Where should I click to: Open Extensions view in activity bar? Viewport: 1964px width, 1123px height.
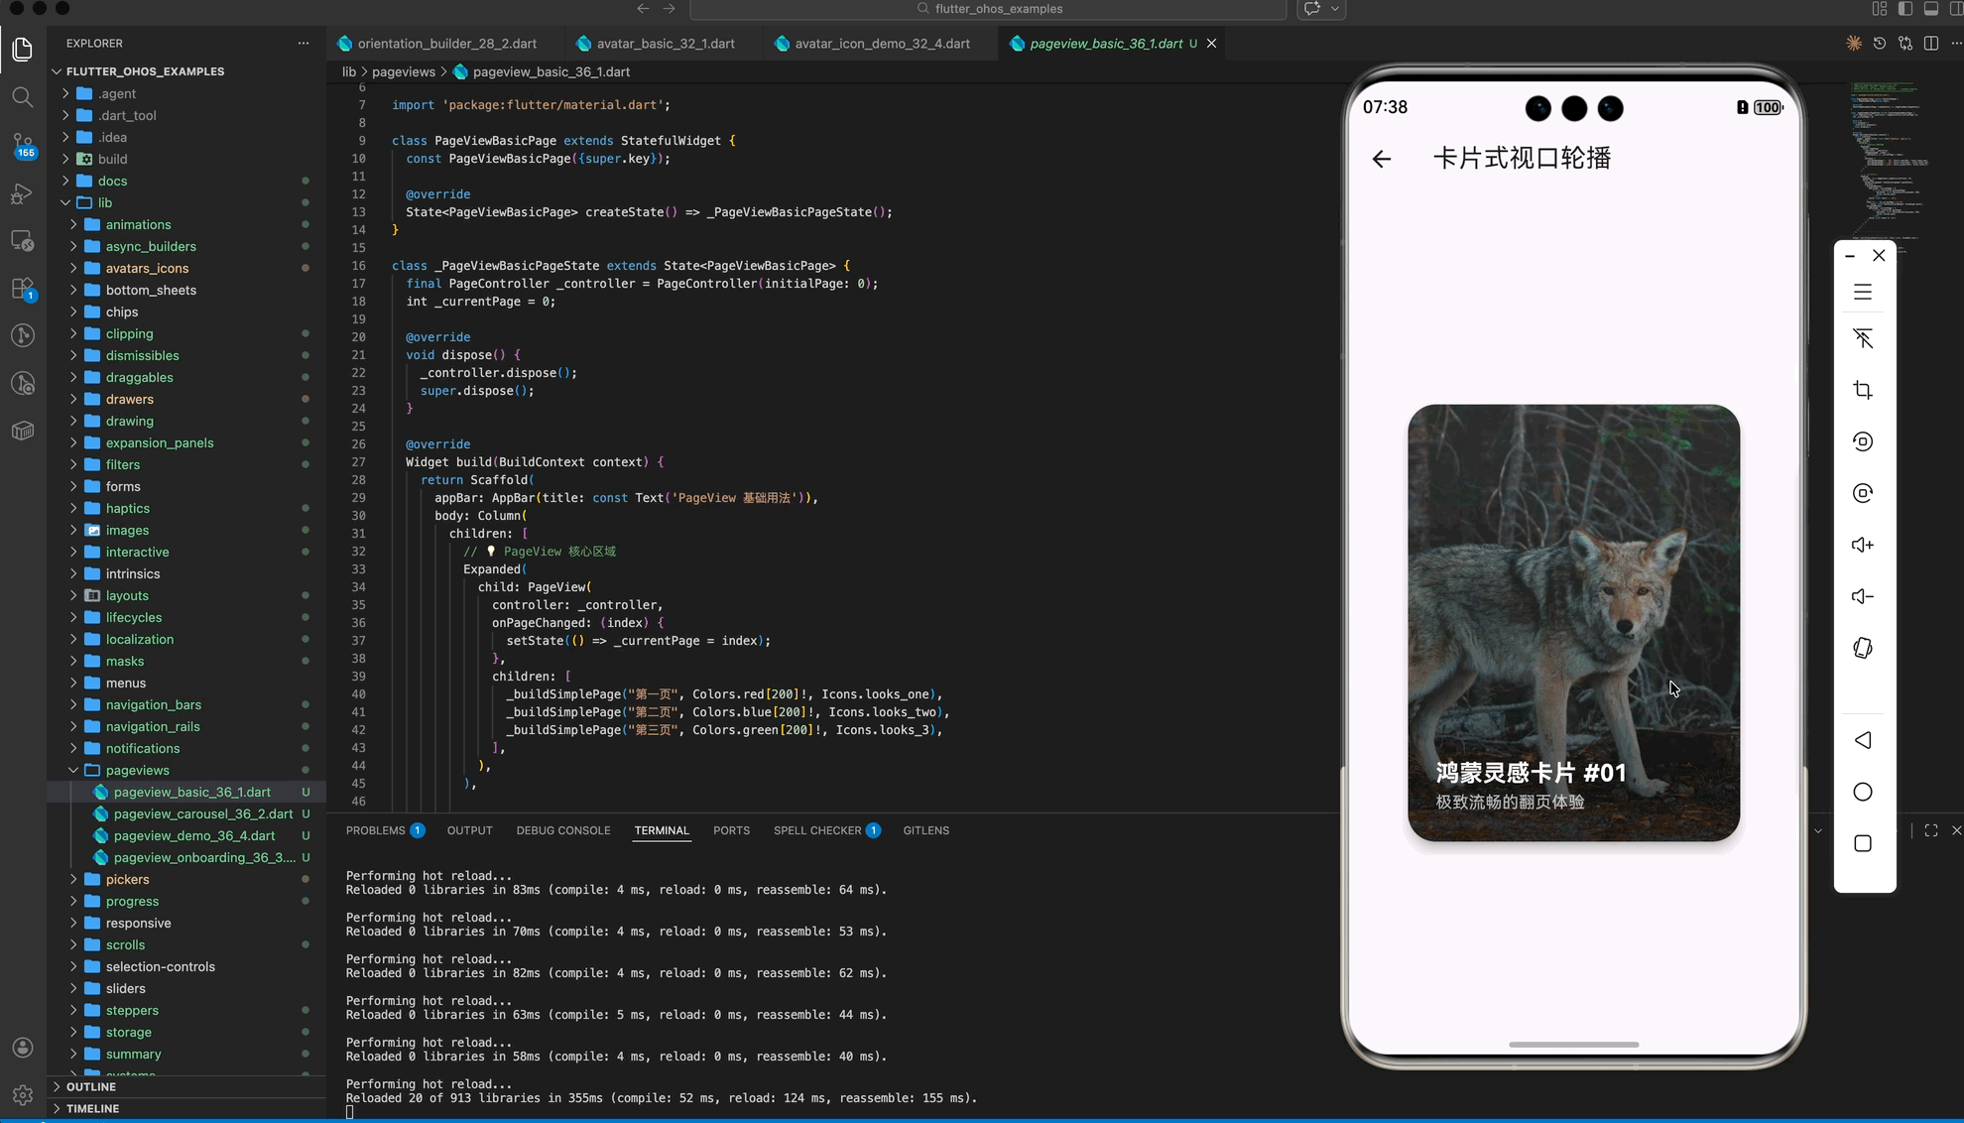22,289
